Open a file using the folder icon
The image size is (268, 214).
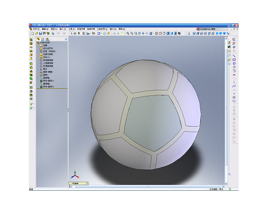36,34
